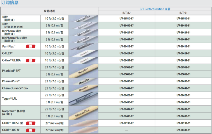Click the PharMed BPT beige tubing image
212x134 pixels.
click(83, 71)
